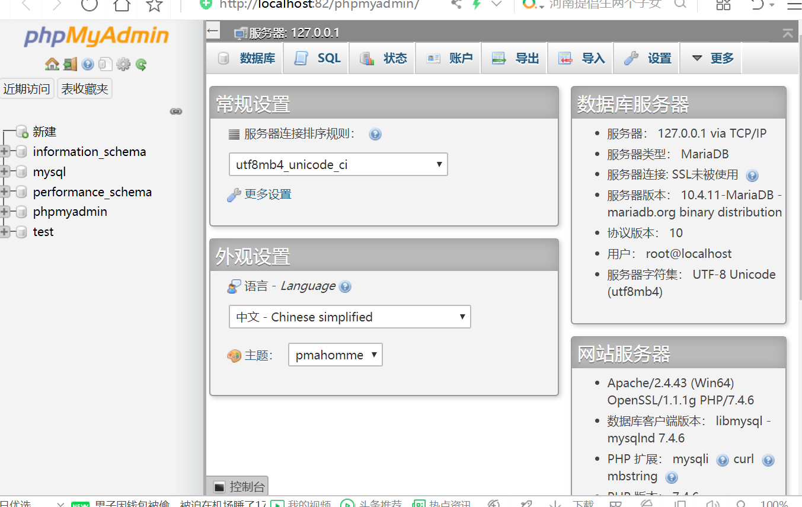Click the browser bookmark star icon
Screen dimensions: 802x507
154,5
